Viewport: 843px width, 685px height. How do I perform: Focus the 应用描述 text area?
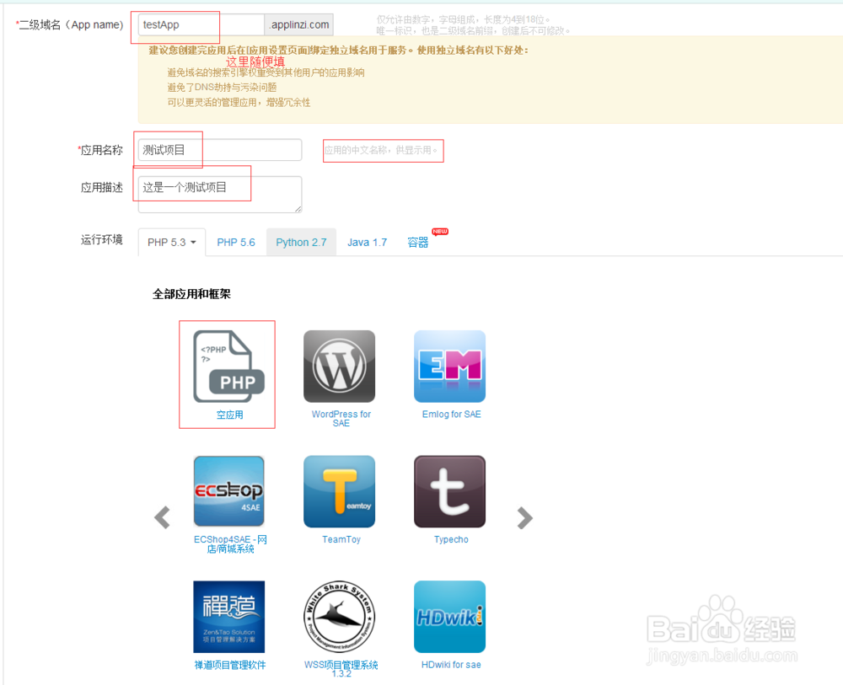coord(220,194)
